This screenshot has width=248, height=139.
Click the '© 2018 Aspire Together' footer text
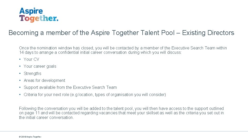30,137
